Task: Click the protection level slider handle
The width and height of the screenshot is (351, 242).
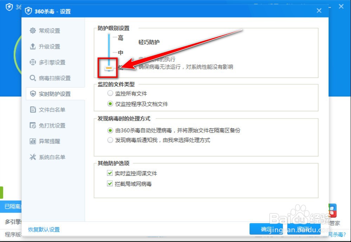Action: point(109,68)
